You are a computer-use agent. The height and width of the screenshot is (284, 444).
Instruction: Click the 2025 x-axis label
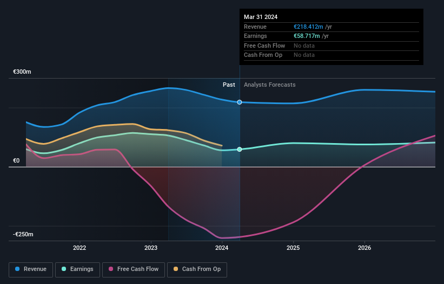click(x=293, y=248)
